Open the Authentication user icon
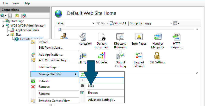 coord(64,36)
